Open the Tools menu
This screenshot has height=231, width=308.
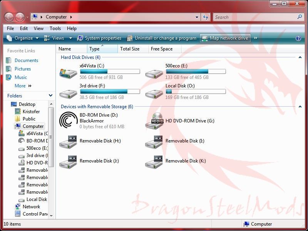pos(55,28)
